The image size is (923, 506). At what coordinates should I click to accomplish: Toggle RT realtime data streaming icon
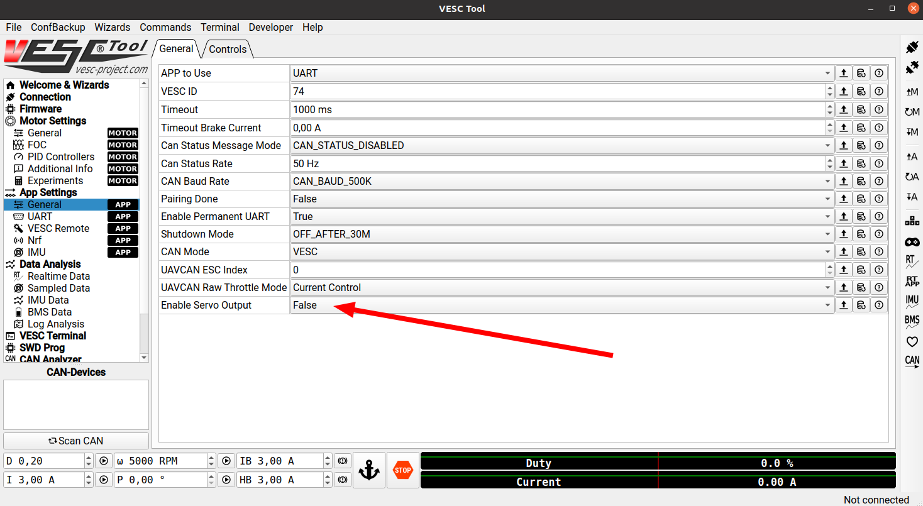[x=912, y=261]
